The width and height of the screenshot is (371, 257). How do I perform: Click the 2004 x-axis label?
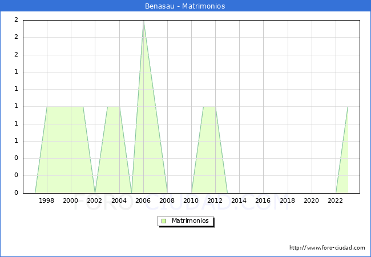point(119,200)
